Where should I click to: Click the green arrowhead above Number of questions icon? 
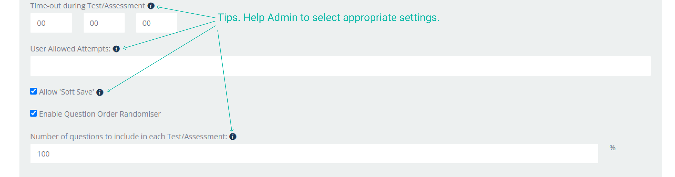[x=232, y=130]
